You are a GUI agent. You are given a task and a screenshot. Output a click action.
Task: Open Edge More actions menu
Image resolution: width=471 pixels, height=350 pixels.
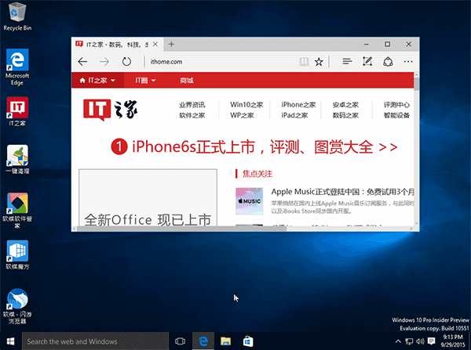tap(408, 62)
